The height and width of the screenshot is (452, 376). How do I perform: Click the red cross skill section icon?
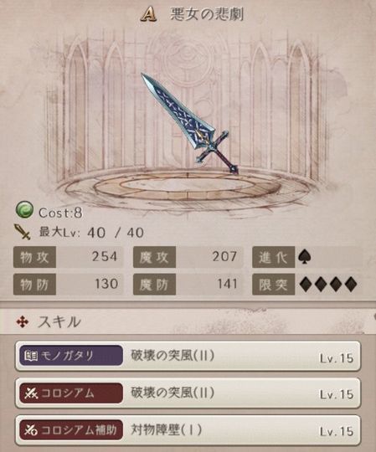click(x=23, y=321)
